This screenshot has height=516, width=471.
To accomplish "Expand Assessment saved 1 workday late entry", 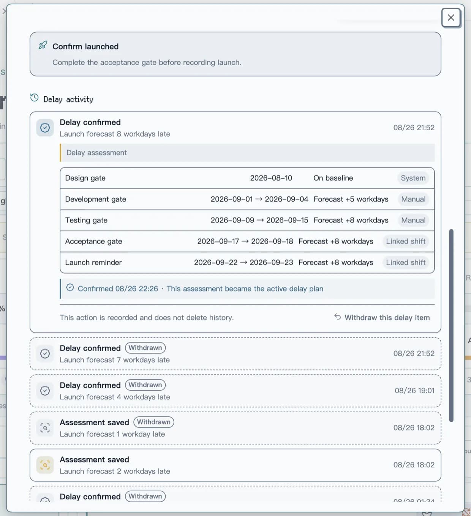I will (x=235, y=428).
